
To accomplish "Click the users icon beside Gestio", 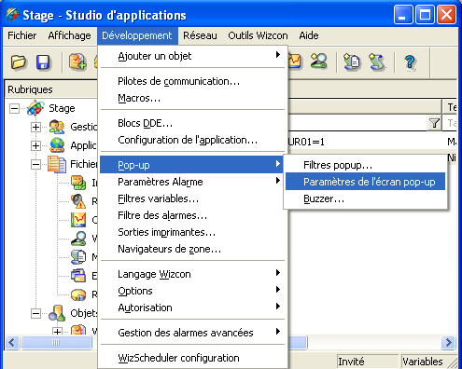I will click(x=57, y=127).
